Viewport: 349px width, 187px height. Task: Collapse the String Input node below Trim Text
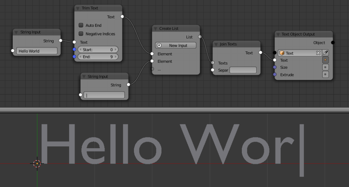point(84,77)
